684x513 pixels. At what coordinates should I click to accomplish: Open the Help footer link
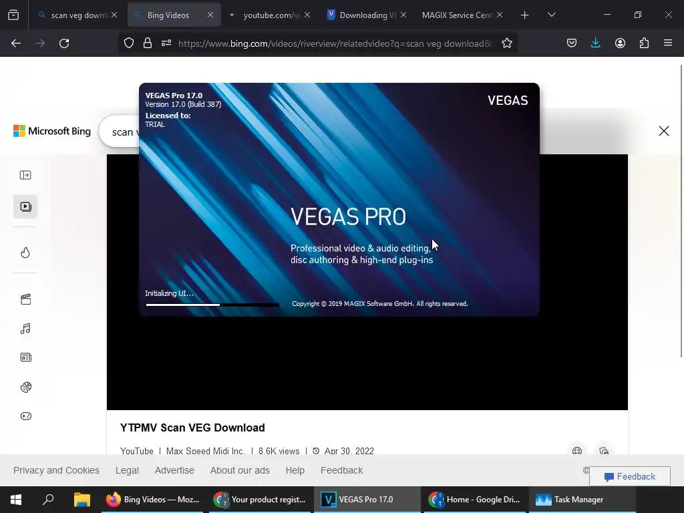[295, 470]
